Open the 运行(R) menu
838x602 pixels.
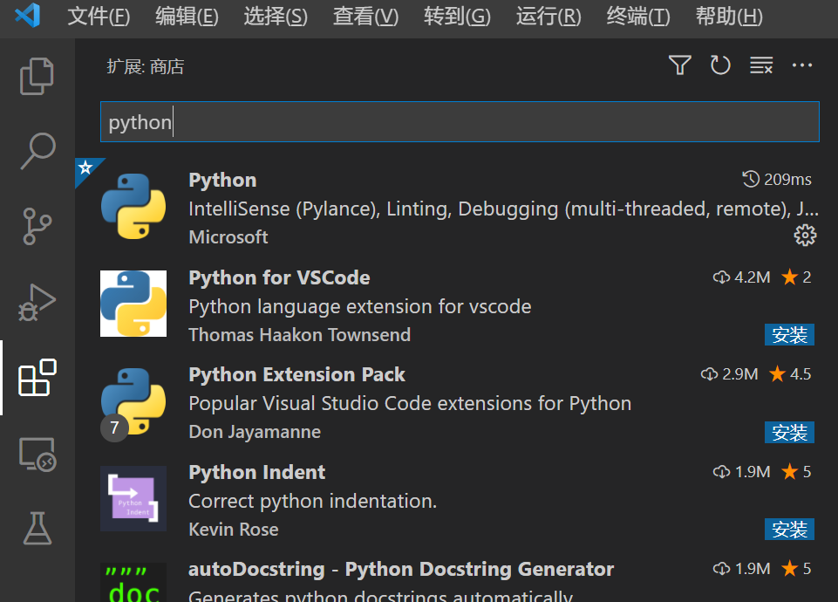tap(548, 17)
